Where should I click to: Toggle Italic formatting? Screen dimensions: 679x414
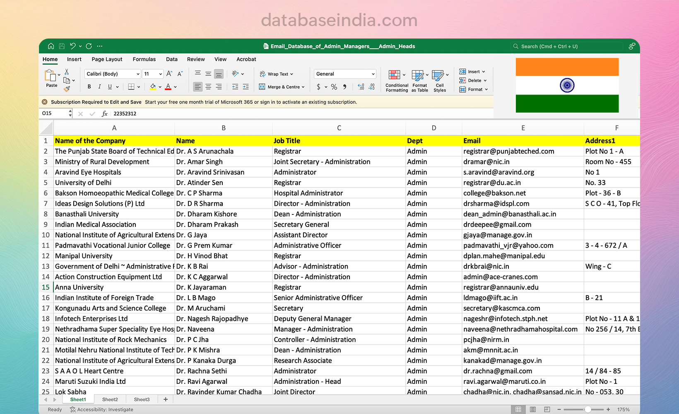tap(99, 87)
